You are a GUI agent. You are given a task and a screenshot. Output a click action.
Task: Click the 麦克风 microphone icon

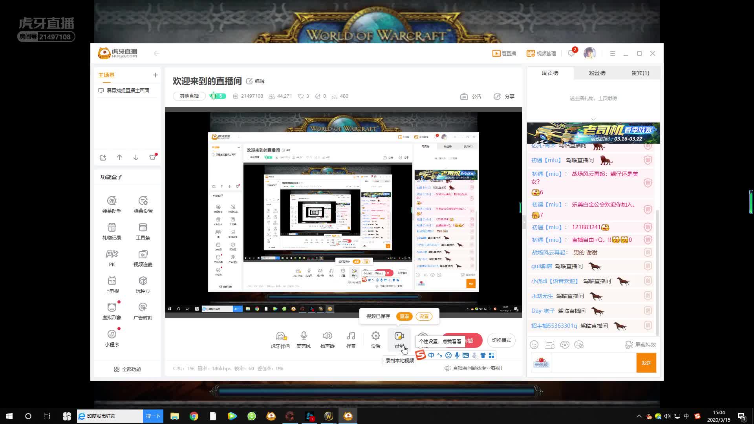coord(304,340)
